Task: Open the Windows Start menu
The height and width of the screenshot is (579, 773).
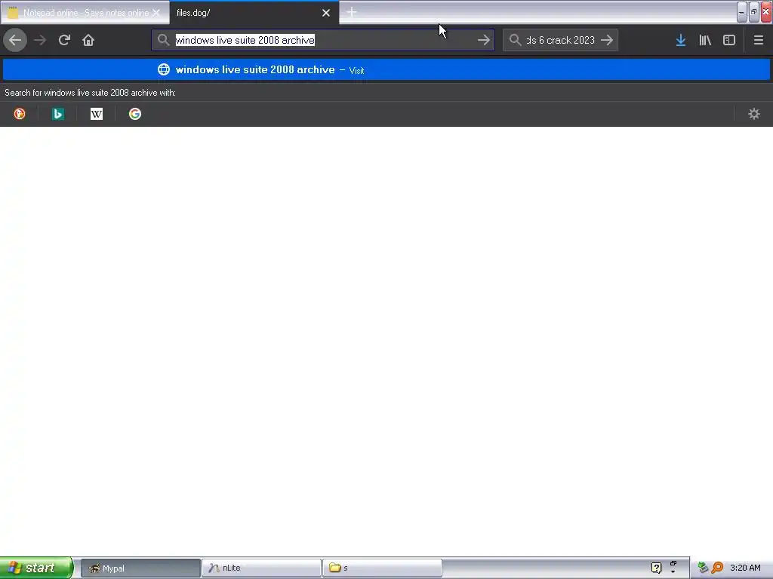Action: 36,568
